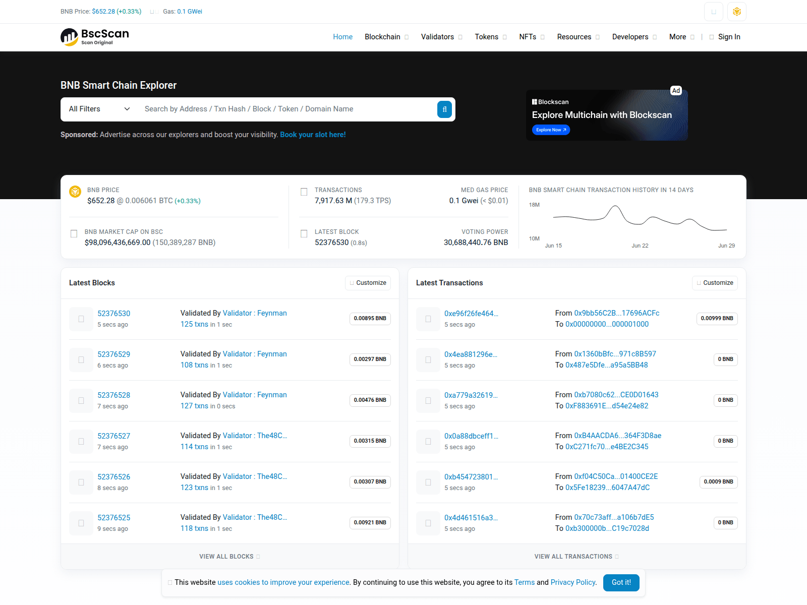Expand the Tokens menu
This screenshot has width=807, height=605.
pyautogui.click(x=491, y=37)
